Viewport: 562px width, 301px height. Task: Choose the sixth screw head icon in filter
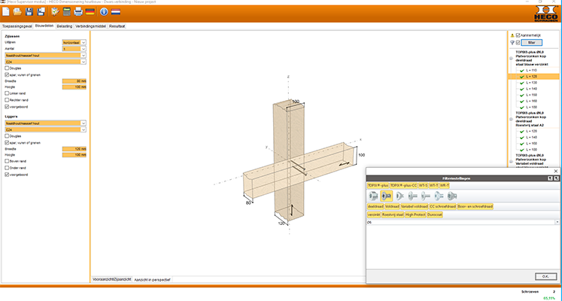[x=439, y=196]
